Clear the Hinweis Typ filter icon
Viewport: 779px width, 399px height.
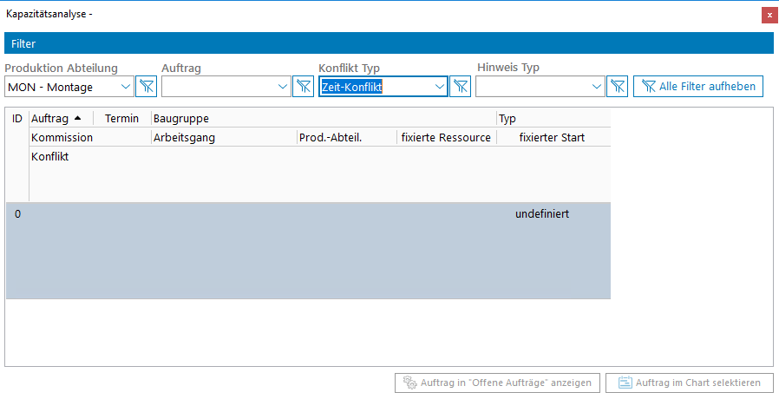pyautogui.click(x=617, y=86)
